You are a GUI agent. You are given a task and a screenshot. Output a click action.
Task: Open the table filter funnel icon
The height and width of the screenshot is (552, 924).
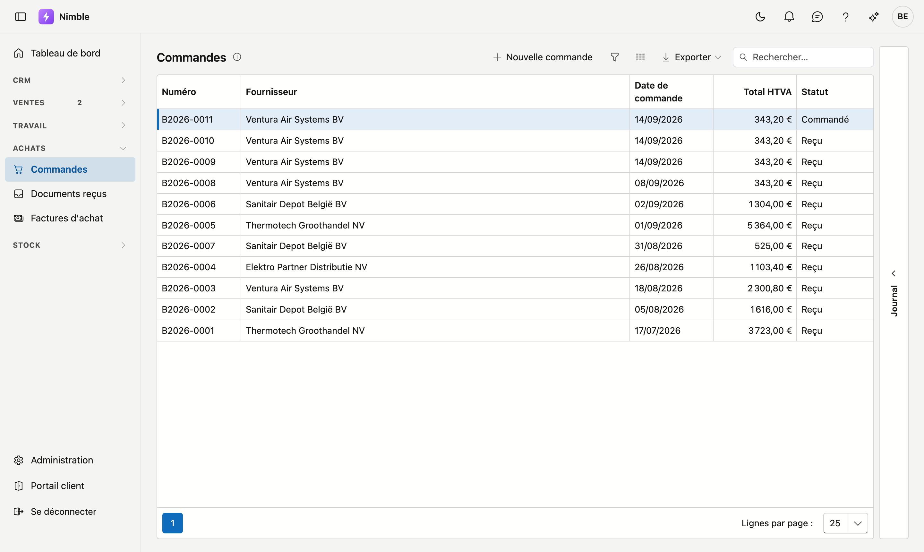(x=615, y=57)
